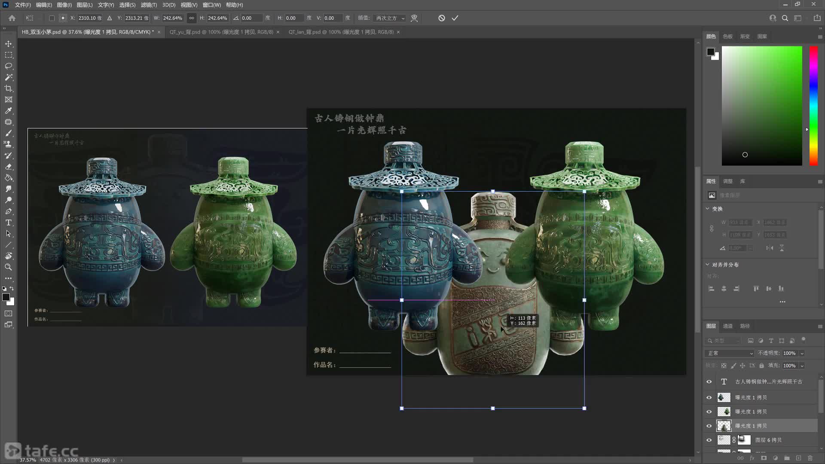Select the Rectangular Marquee tool

9,55
